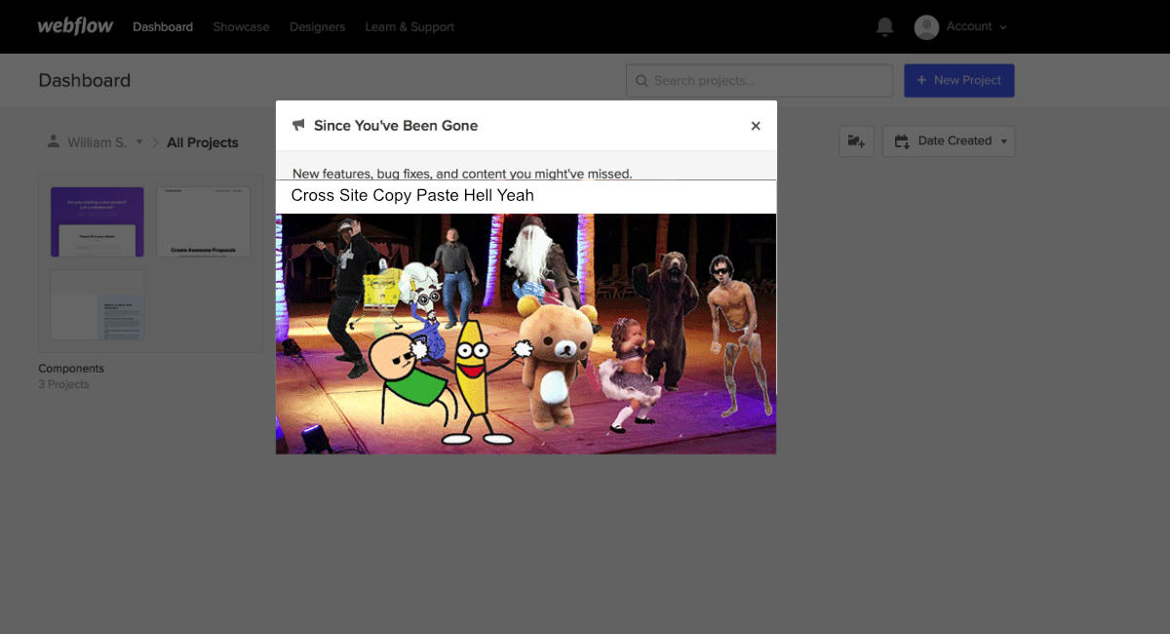The height and width of the screenshot is (634, 1170).
Task: Click the Dashboard page heading
Action: [85, 81]
